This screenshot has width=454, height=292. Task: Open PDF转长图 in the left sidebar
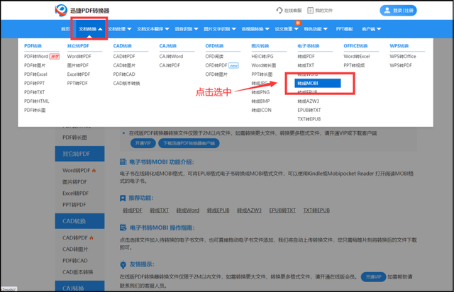coord(74,137)
